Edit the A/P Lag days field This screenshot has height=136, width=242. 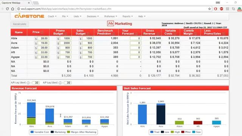[x=68, y=83]
